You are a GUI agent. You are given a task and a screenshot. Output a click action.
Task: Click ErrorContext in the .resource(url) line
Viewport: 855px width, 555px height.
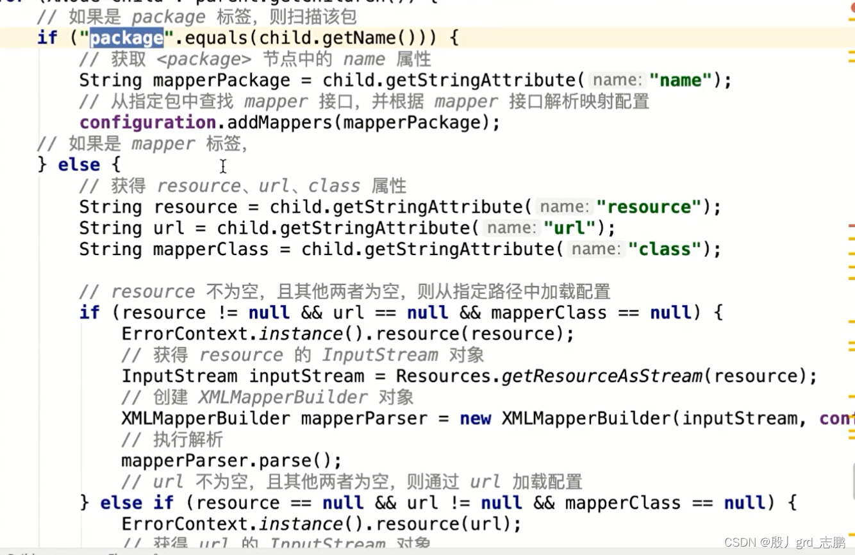click(185, 524)
